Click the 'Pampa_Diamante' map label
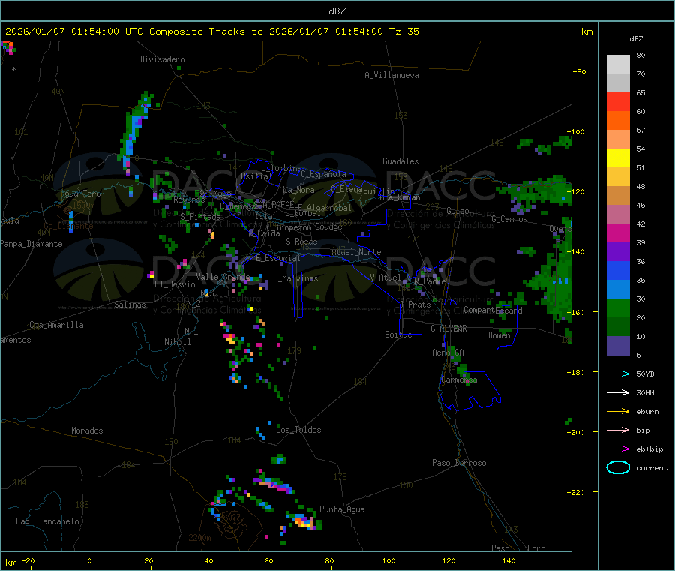675x571 pixels. (x=31, y=244)
